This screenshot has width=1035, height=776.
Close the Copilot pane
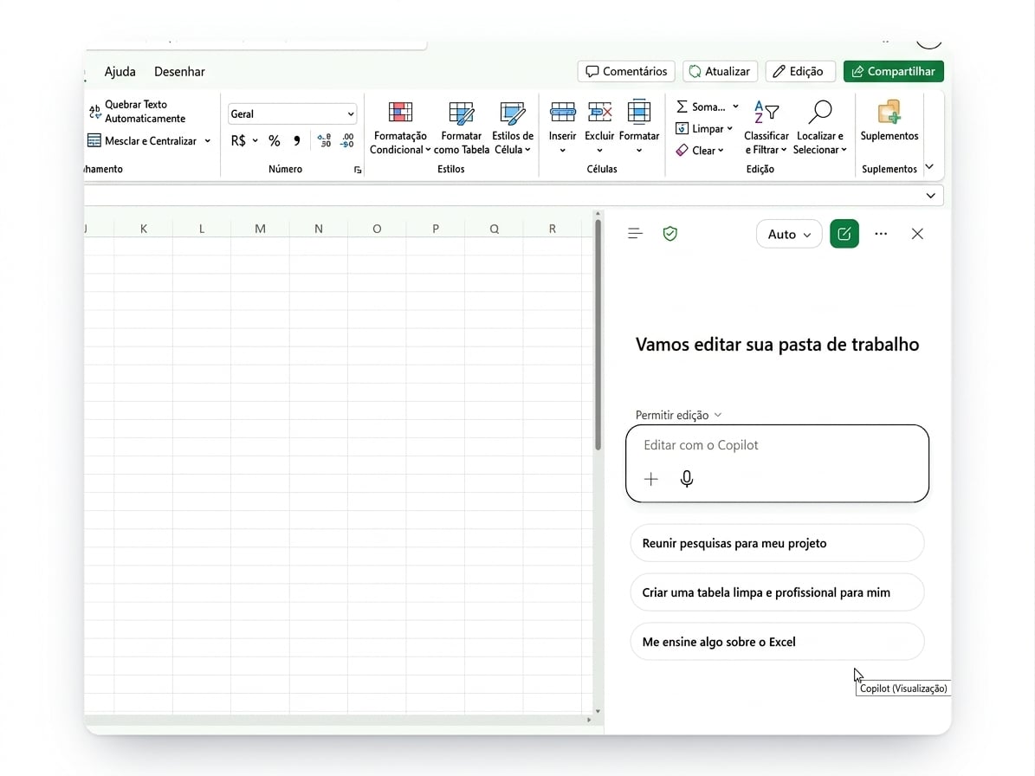[x=917, y=234]
